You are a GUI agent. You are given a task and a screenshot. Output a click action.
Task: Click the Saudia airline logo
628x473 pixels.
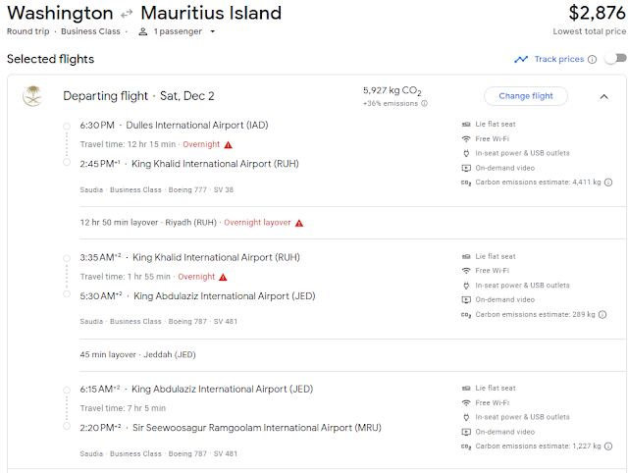point(32,96)
